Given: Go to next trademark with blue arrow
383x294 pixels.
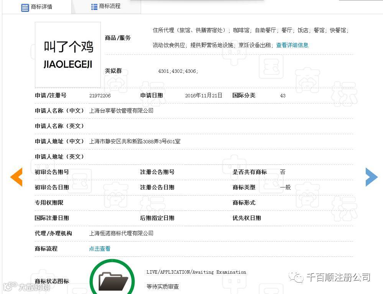Looking at the screenshot, I should pyautogui.click(x=371, y=177).
